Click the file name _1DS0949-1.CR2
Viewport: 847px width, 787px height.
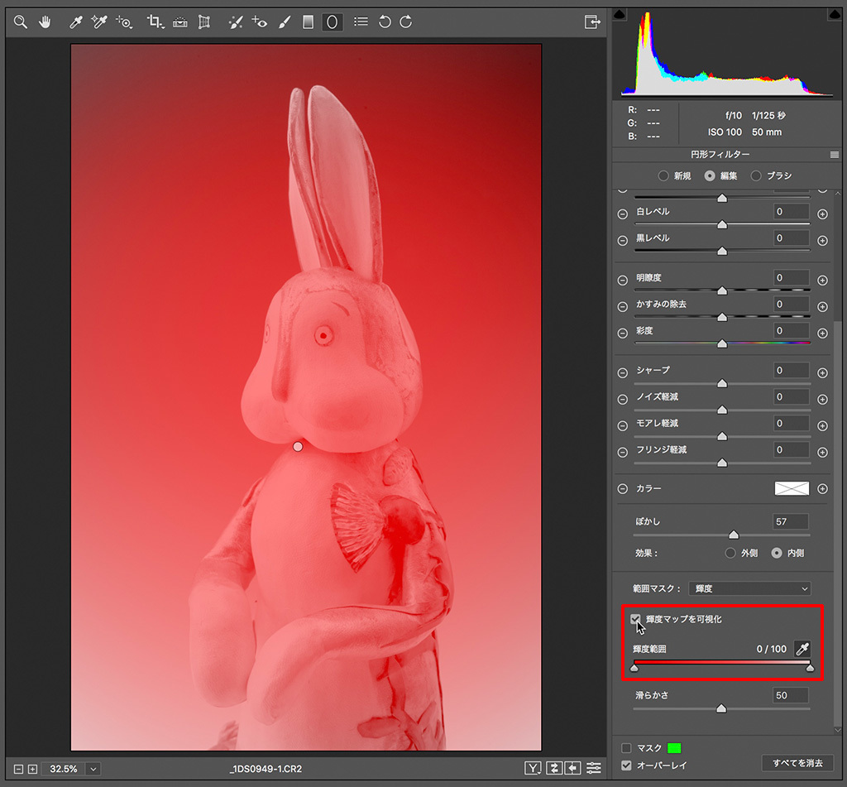pyautogui.click(x=266, y=769)
